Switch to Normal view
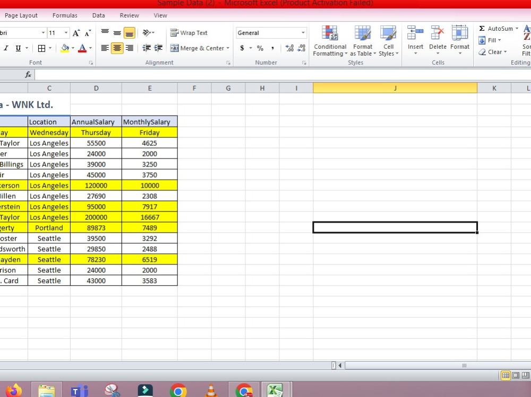The width and height of the screenshot is (531, 397). (506, 375)
